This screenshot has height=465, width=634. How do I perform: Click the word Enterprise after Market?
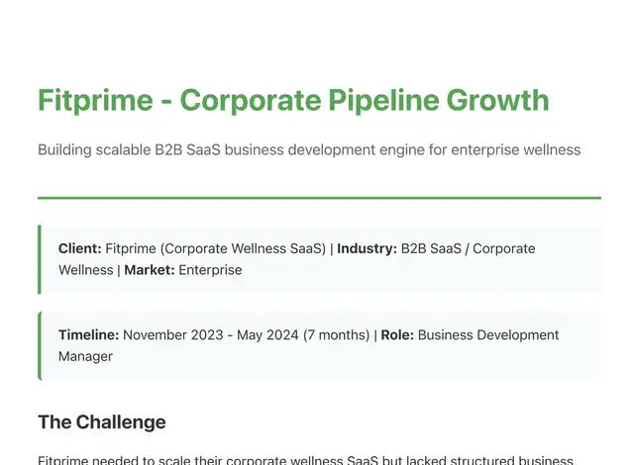(210, 270)
